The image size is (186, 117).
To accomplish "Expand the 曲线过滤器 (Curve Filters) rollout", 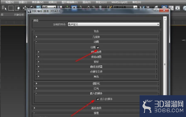I will [96, 67].
